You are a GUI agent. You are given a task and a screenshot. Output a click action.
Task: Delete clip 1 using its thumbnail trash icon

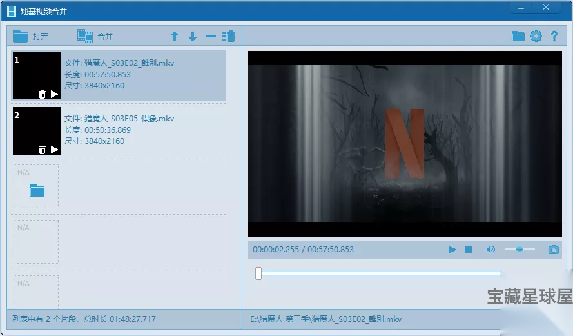pos(42,94)
